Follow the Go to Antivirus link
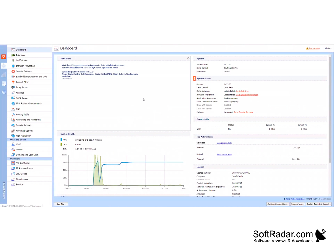The width and height of the screenshot is (334, 251). [x=242, y=91]
